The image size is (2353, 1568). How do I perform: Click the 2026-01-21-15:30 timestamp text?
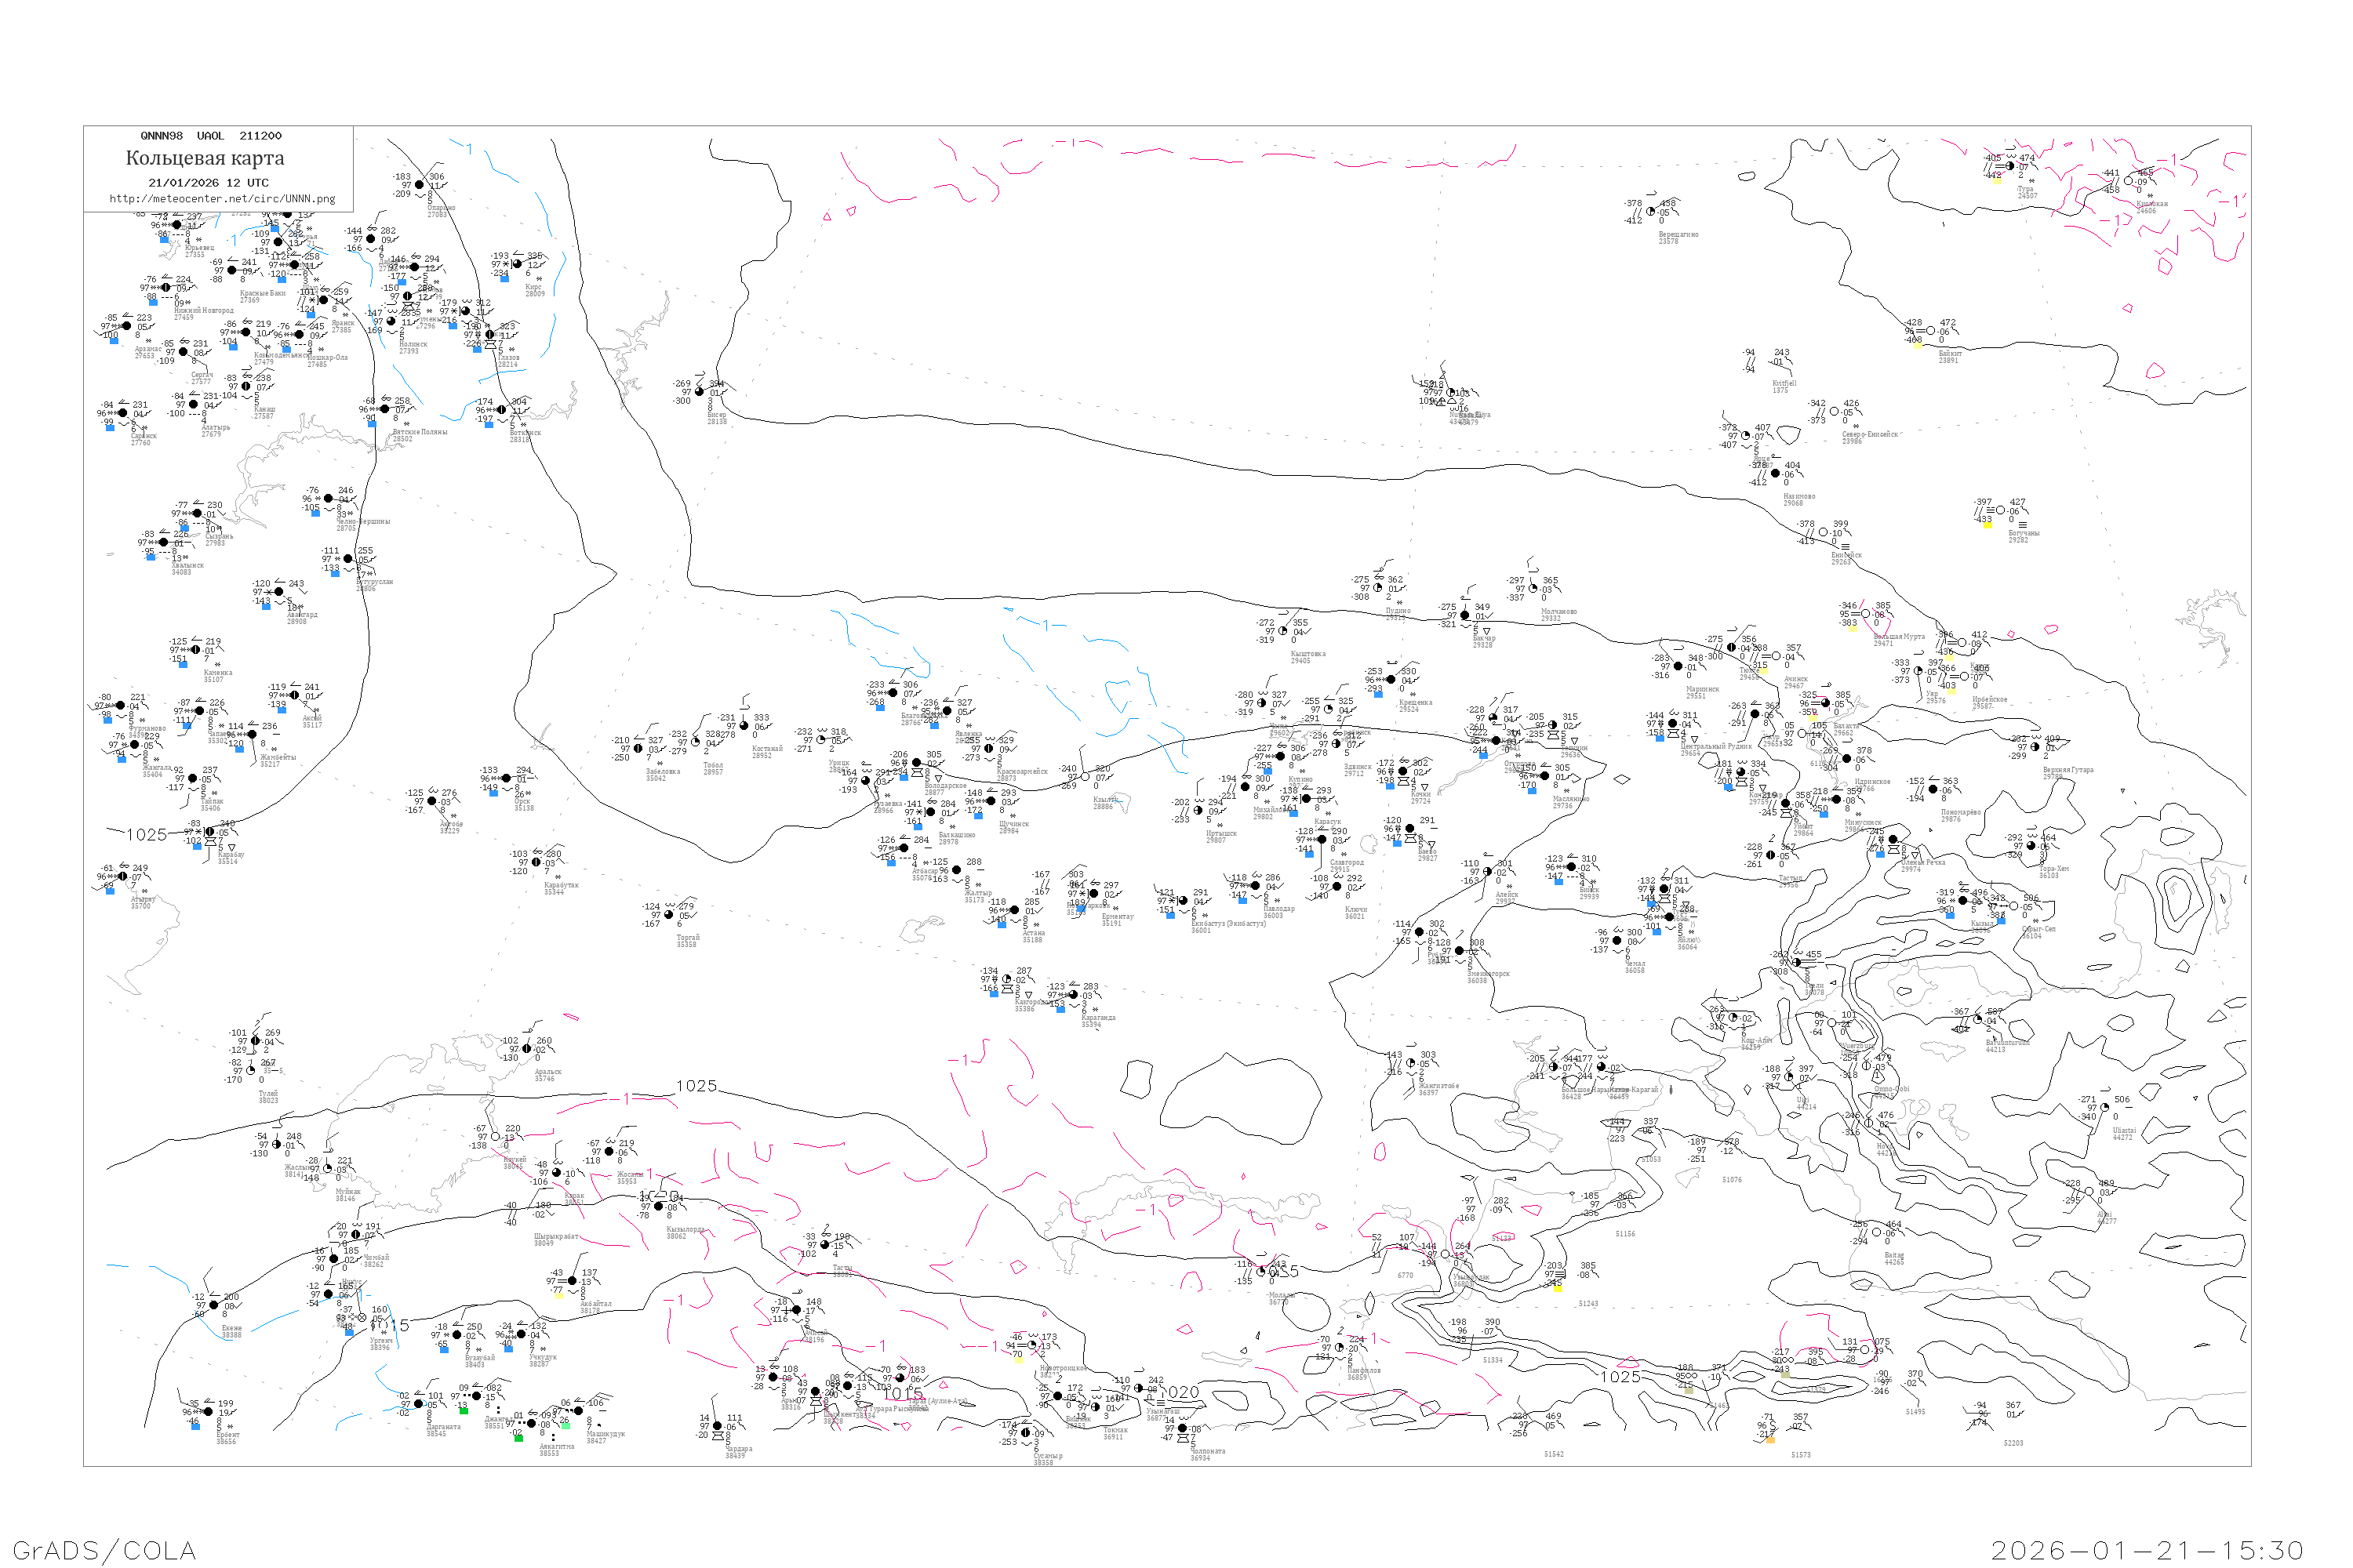[2147, 1550]
